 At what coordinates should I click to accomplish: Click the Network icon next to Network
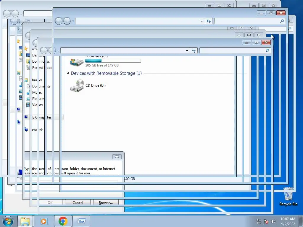tap(26, 129)
